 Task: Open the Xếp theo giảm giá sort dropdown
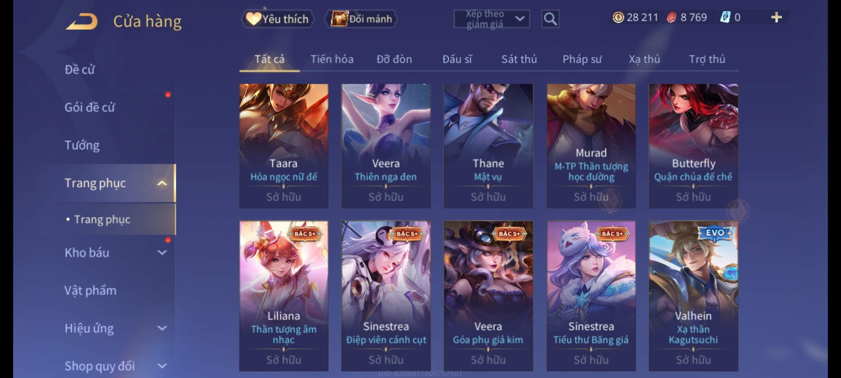[492, 19]
